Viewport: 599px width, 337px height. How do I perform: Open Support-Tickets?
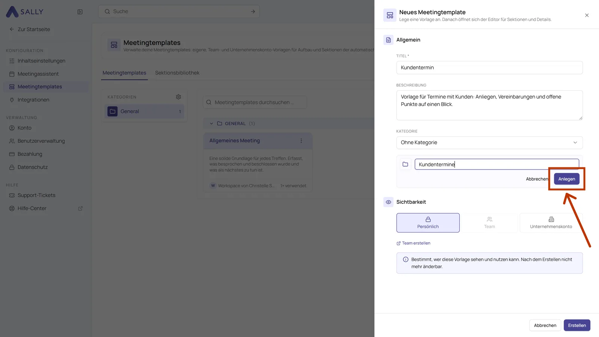coord(46,195)
